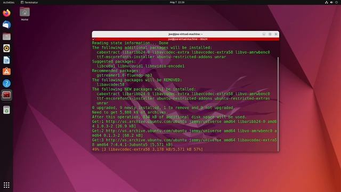
Task: Show the applications grid
Action: [x=6, y=185]
